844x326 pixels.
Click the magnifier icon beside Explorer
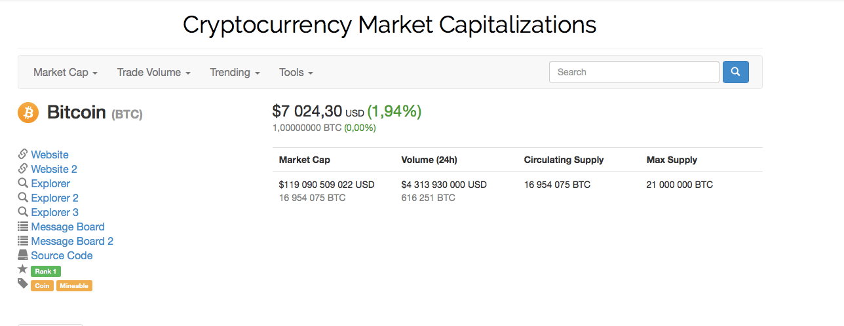23,183
